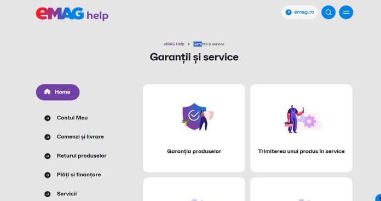Viewport: 381px width, 201px height.
Task: Open Contul Meu sidebar section
Action: point(72,118)
